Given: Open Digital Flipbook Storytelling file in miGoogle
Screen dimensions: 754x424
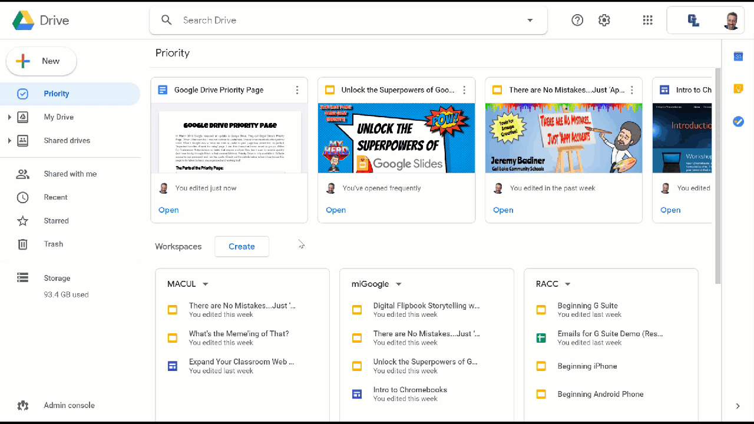Looking at the screenshot, I should (x=426, y=310).
